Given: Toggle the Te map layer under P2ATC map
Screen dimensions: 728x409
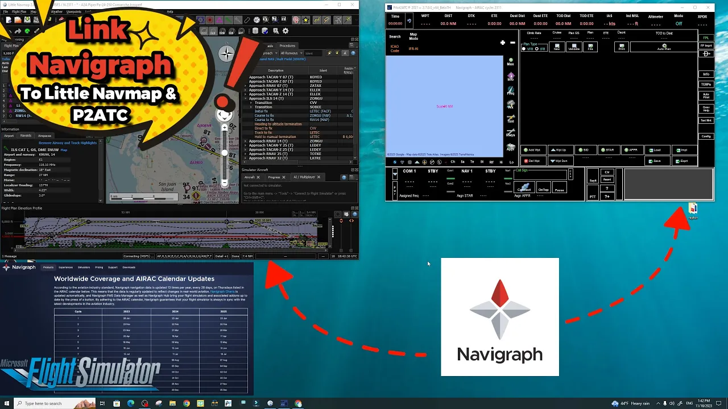Looking at the screenshot, I should tap(472, 162).
